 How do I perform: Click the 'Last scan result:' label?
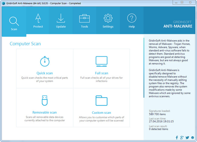(158, 126)
